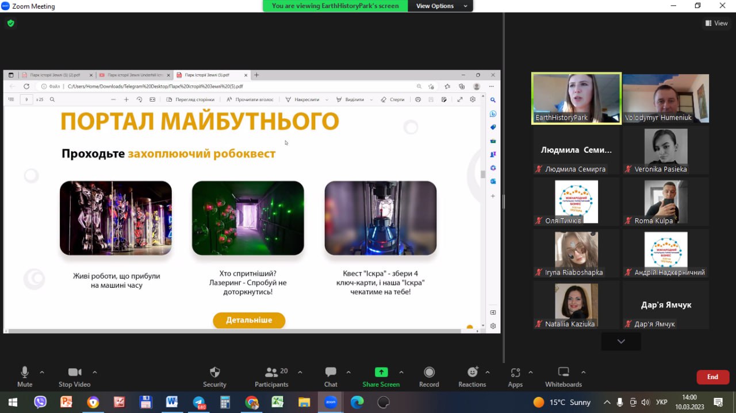Open the Reactions menu
The width and height of the screenshot is (736, 413).
472,372
